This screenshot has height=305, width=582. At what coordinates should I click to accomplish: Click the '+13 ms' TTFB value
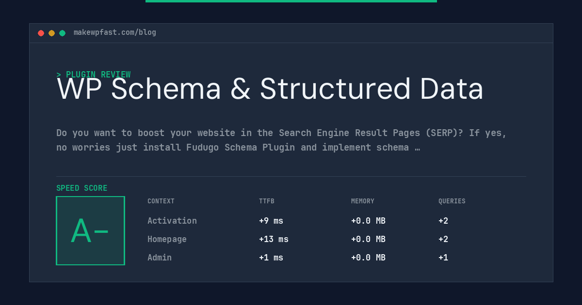tap(274, 239)
